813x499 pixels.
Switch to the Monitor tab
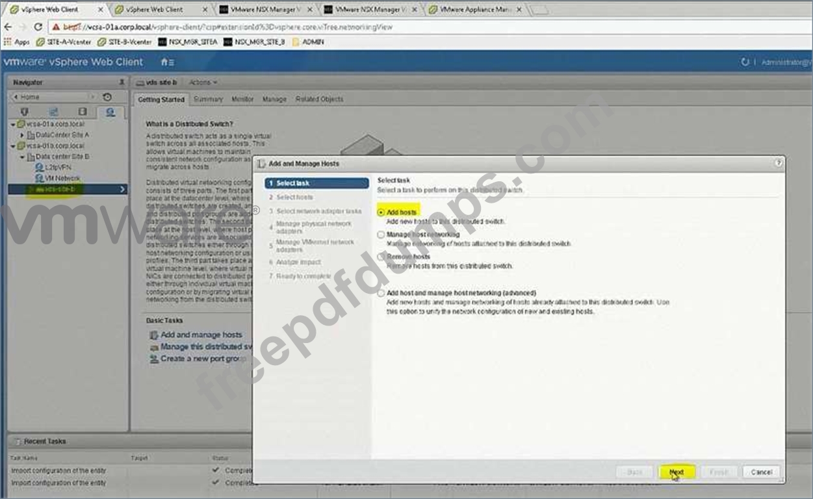[242, 99]
